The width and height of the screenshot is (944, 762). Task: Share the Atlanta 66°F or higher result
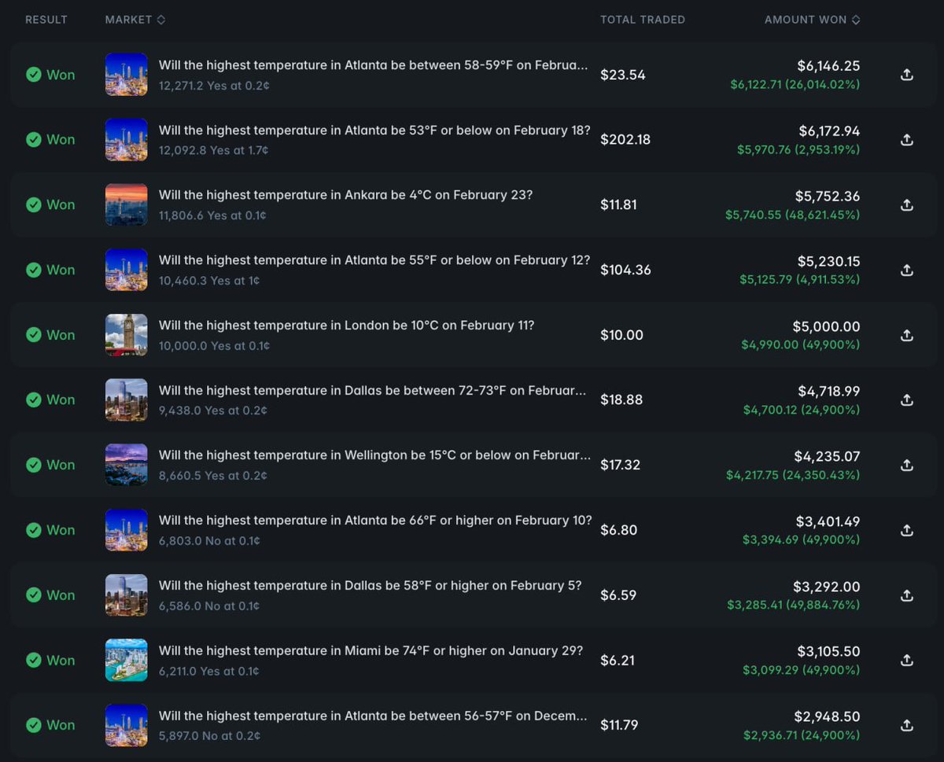pyautogui.click(x=906, y=530)
